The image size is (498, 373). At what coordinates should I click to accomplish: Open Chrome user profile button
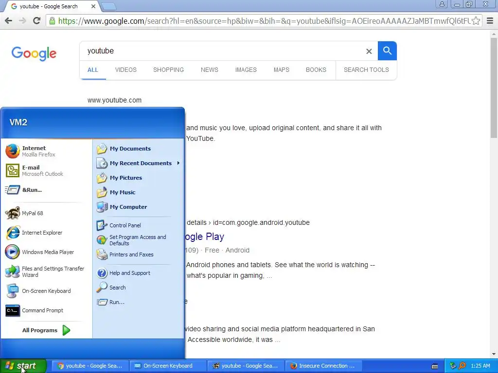(442, 4)
